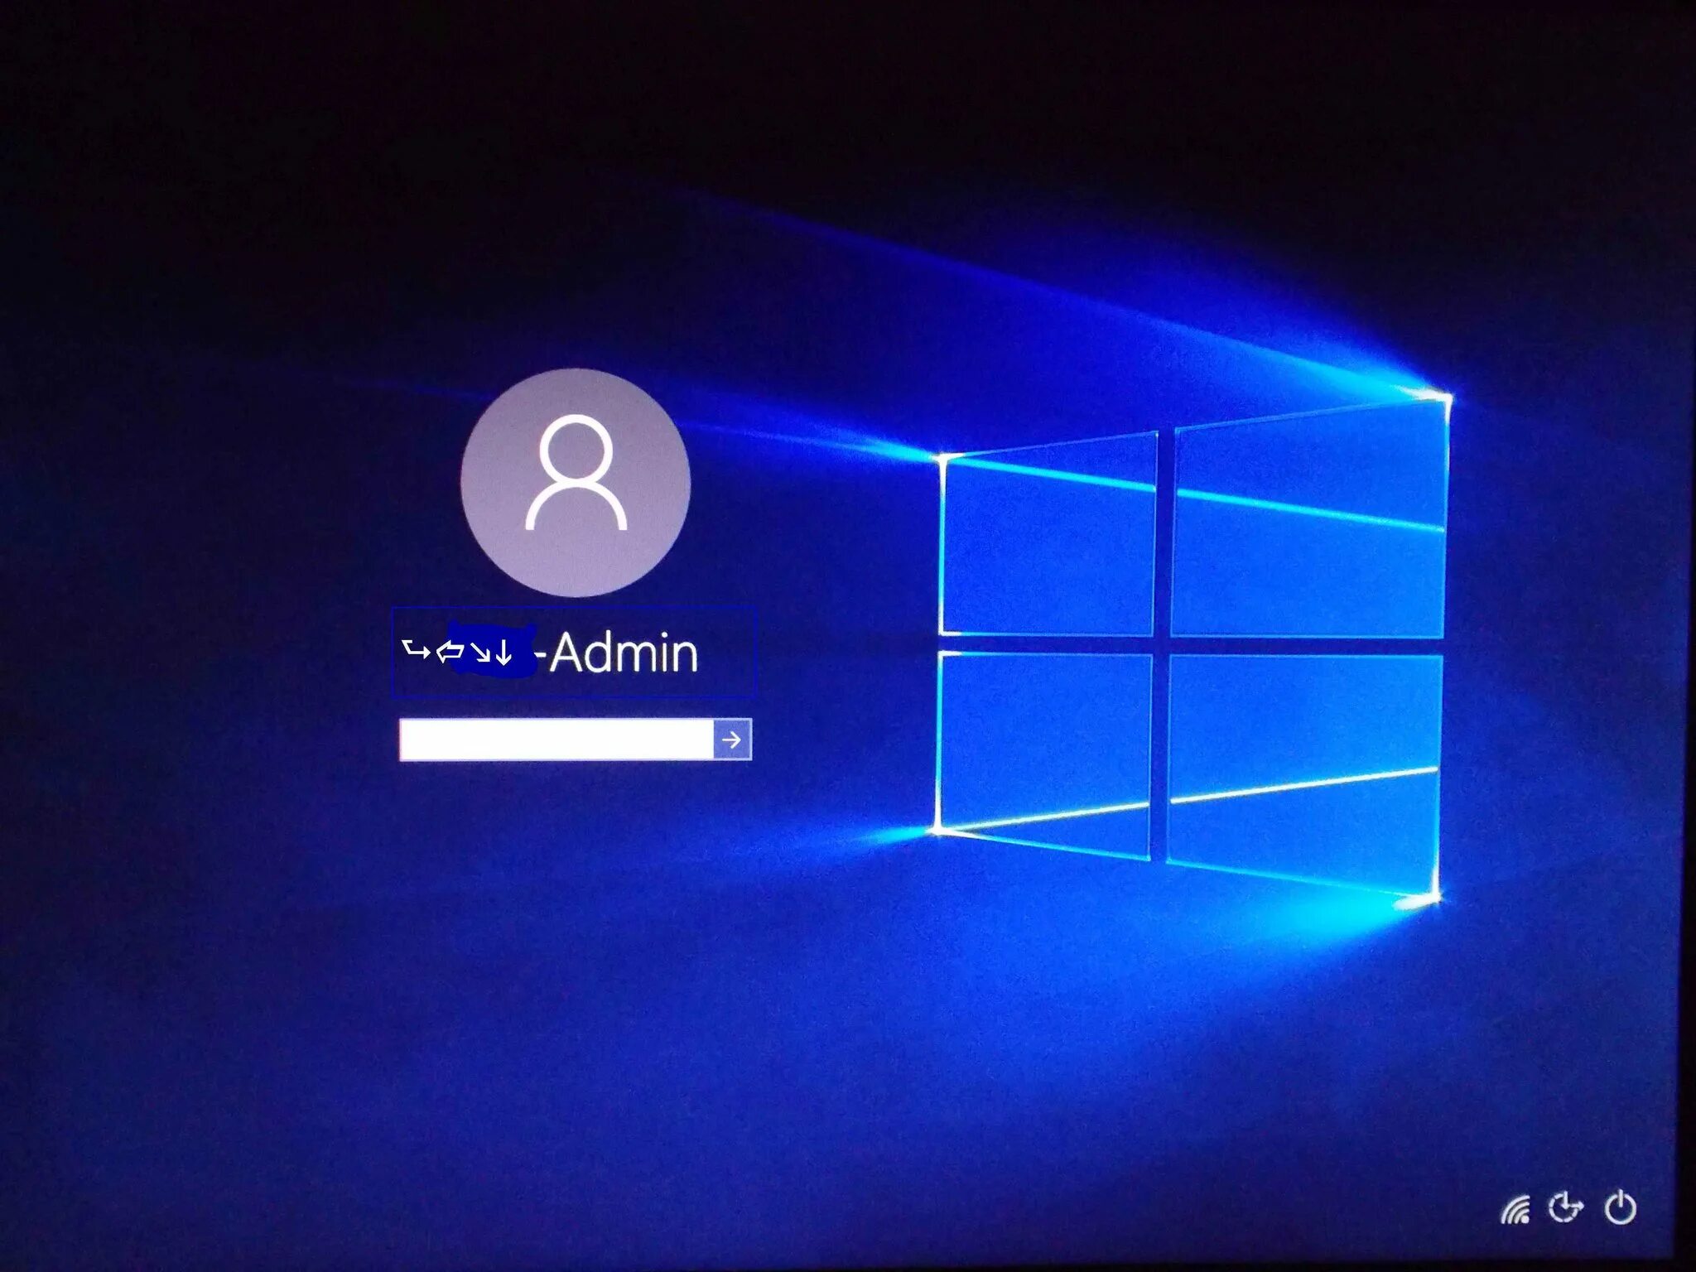
Task: Show available wireless networks list
Action: click(1515, 1211)
